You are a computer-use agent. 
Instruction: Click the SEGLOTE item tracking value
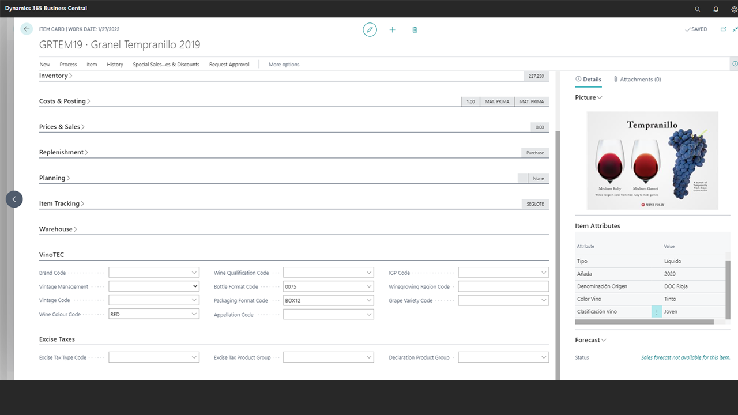point(535,204)
